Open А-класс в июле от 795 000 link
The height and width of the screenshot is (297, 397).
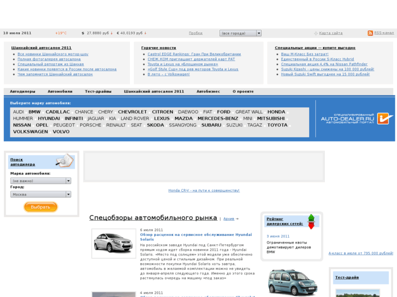pyautogui.click(x=361, y=253)
